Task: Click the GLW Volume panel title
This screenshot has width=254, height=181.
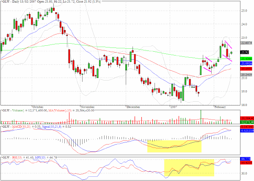Action: [x=48, y=111]
